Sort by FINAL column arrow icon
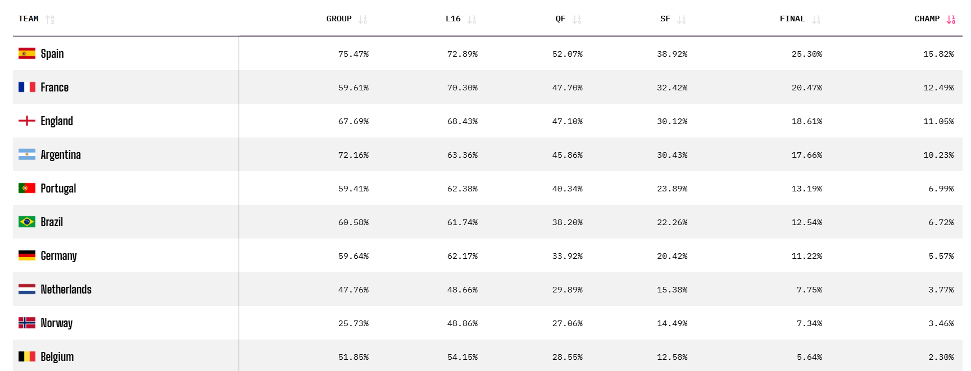The width and height of the screenshot is (971, 371). 816,20
